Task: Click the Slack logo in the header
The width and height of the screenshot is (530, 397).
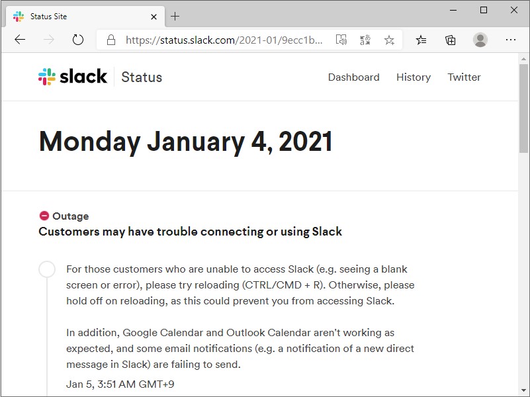Action: click(73, 76)
